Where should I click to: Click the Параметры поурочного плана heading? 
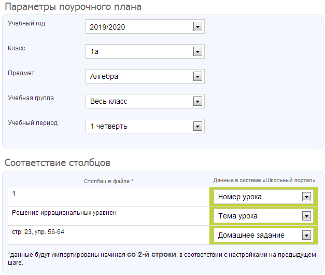click(x=73, y=7)
